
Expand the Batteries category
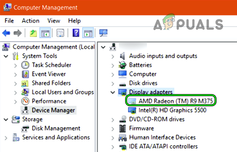[113, 66]
